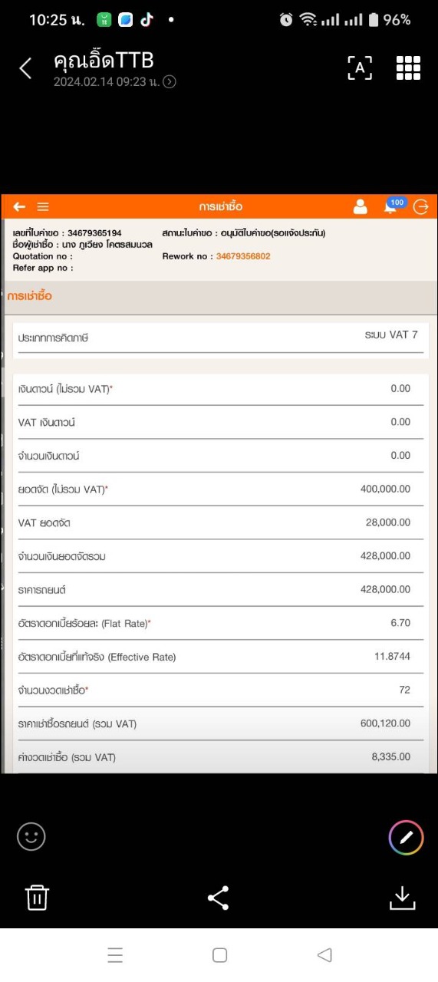Expand image details arrow next to date
Image resolution: width=438 pixels, height=982 pixels.
tap(170, 82)
